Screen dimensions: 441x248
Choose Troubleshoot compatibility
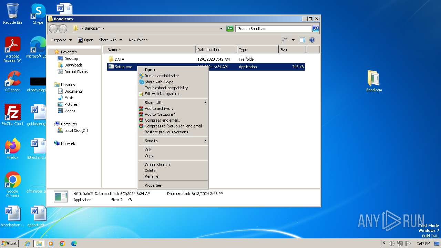coord(173,88)
